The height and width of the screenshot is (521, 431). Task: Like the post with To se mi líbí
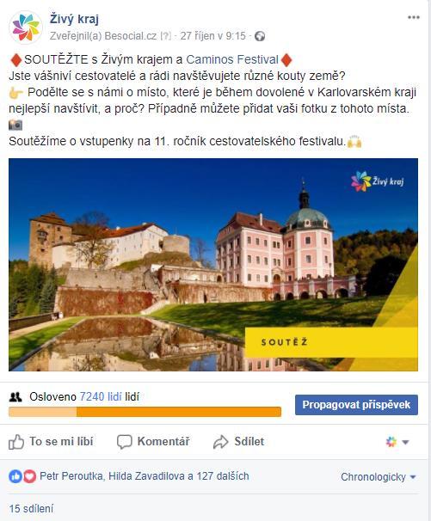click(51, 442)
